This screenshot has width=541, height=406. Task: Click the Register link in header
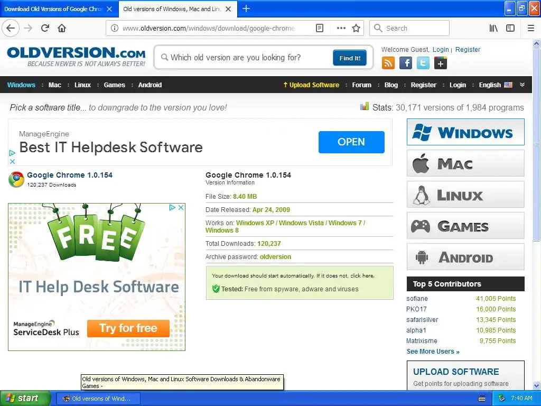click(468, 49)
